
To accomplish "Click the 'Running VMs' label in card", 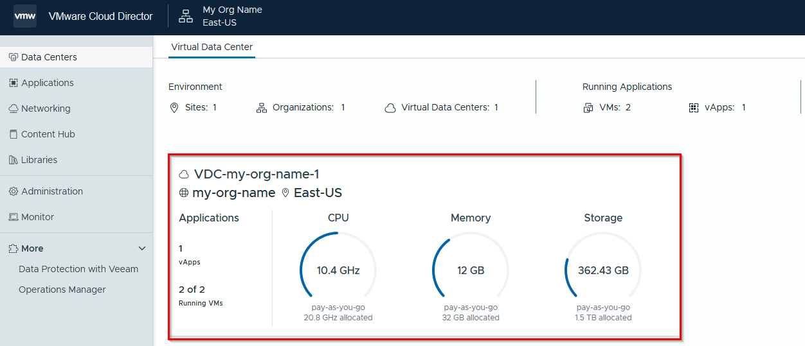I will point(201,303).
